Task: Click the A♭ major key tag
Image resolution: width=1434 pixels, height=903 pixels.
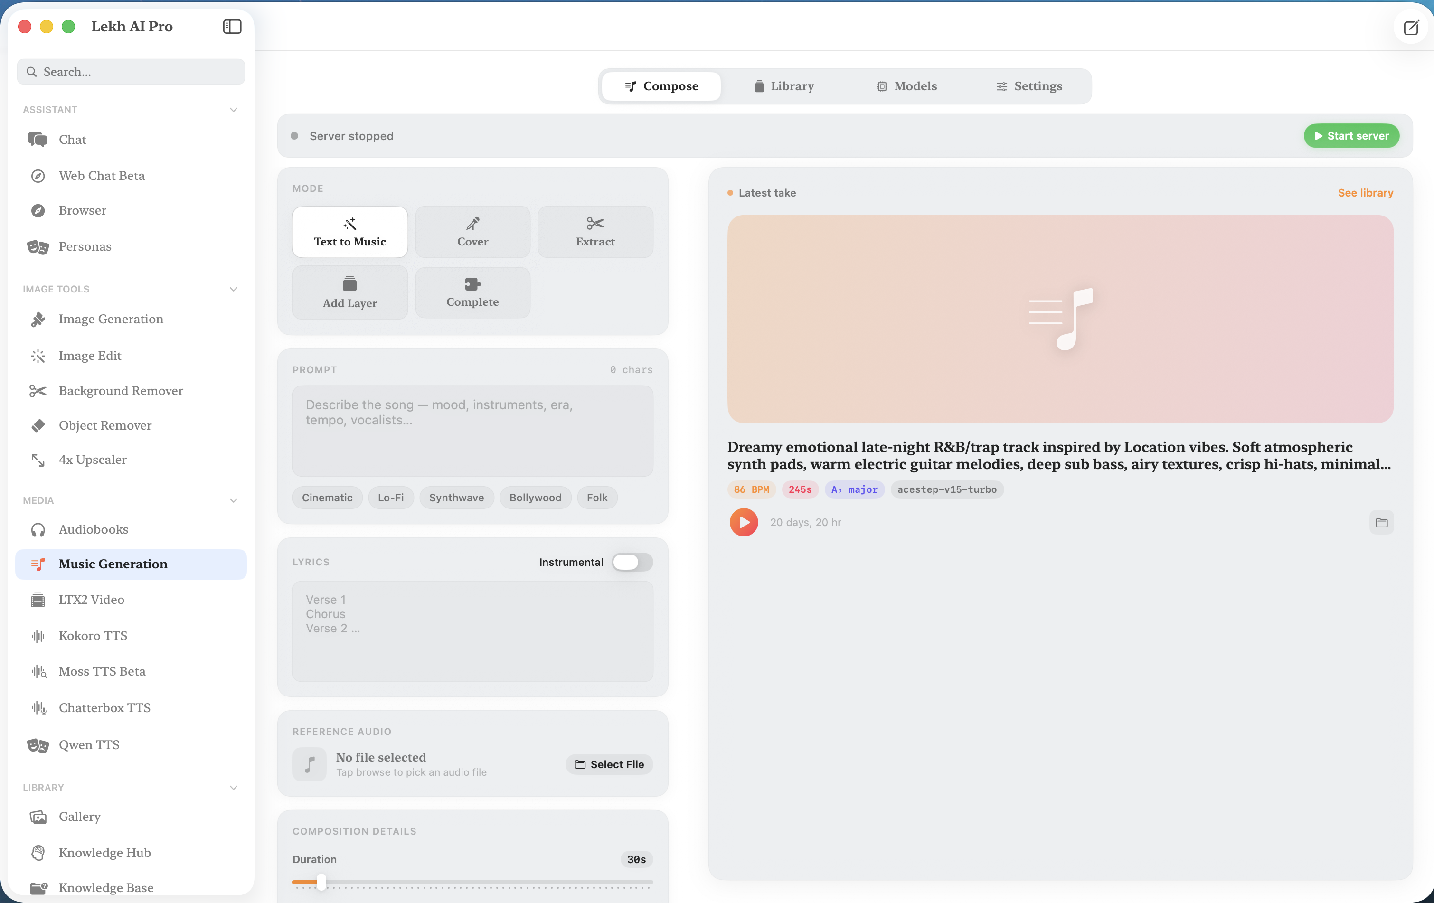Action: [854, 489]
